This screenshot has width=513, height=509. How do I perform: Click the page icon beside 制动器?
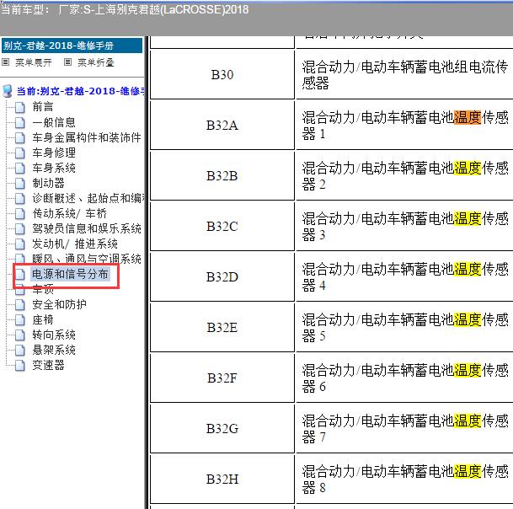click(20, 183)
